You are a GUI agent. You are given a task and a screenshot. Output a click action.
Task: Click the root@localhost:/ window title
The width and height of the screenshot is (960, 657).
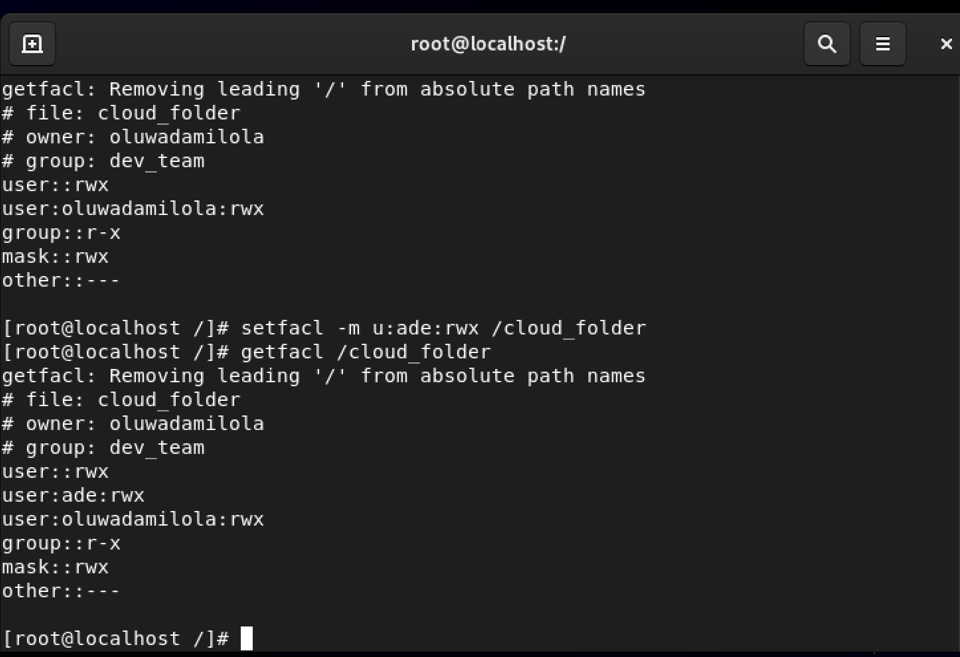[x=488, y=44]
